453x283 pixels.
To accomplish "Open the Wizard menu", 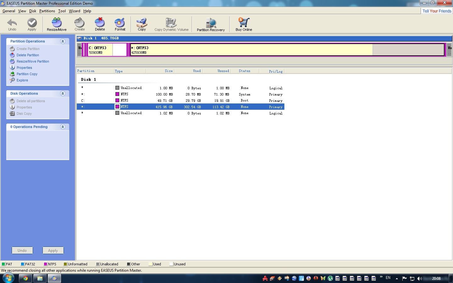I will pyautogui.click(x=74, y=11).
